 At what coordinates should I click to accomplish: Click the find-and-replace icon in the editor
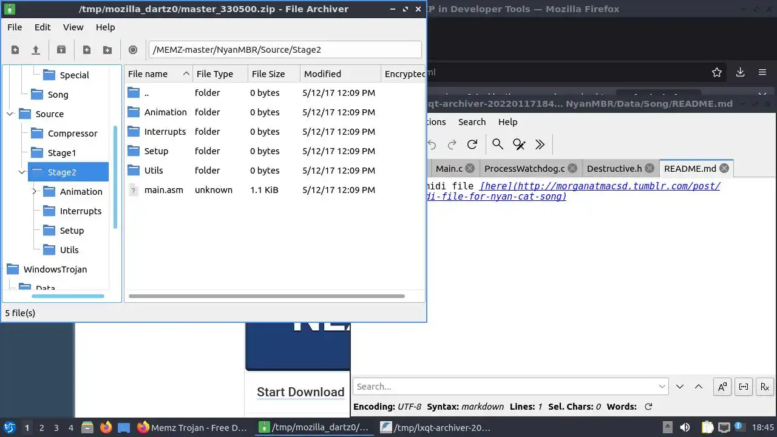click(x=519, y=144)
